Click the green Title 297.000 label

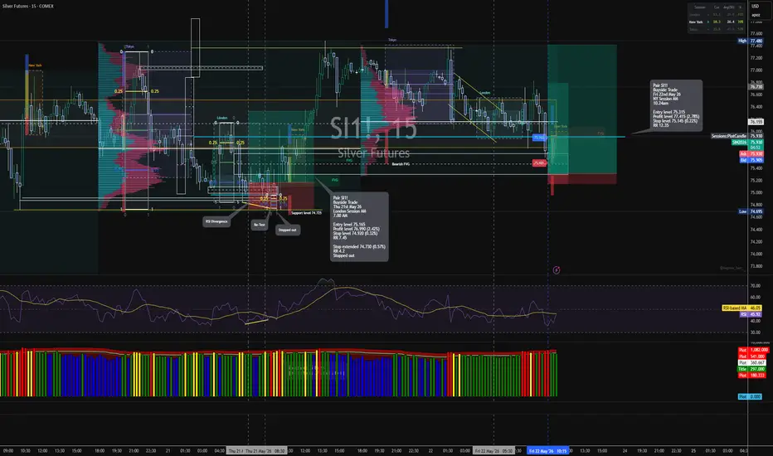[x=751, y=369]
